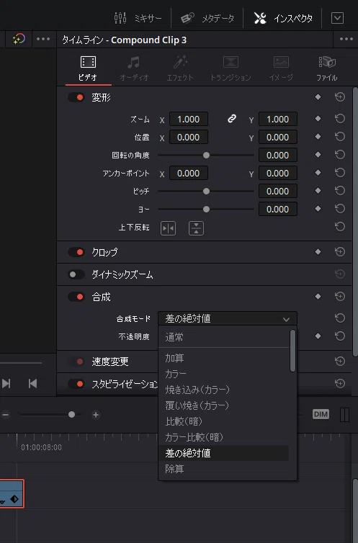The image size is (358, 543).
Task: Open inspector options menu (three dots)
Action: tap(346, 39)
